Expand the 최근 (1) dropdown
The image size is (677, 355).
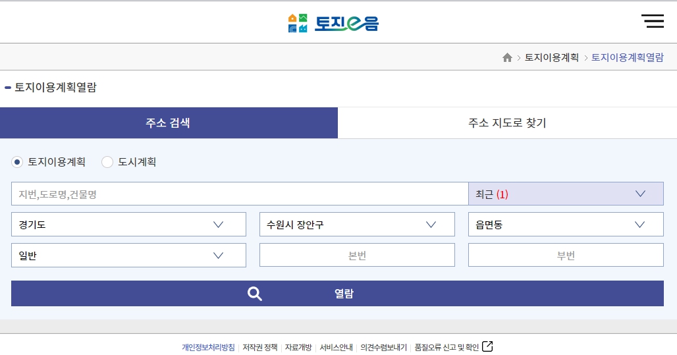click(566, 194)
